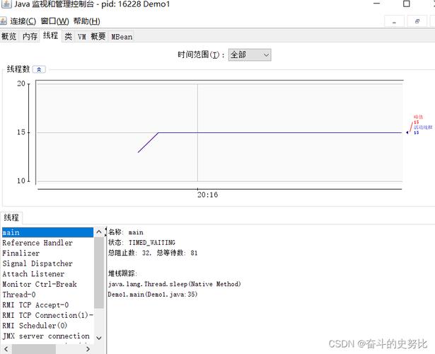435x354 pixels.
Task: Click thread list vertical scrollbar thumb
Action: click(x=99, y=273)
